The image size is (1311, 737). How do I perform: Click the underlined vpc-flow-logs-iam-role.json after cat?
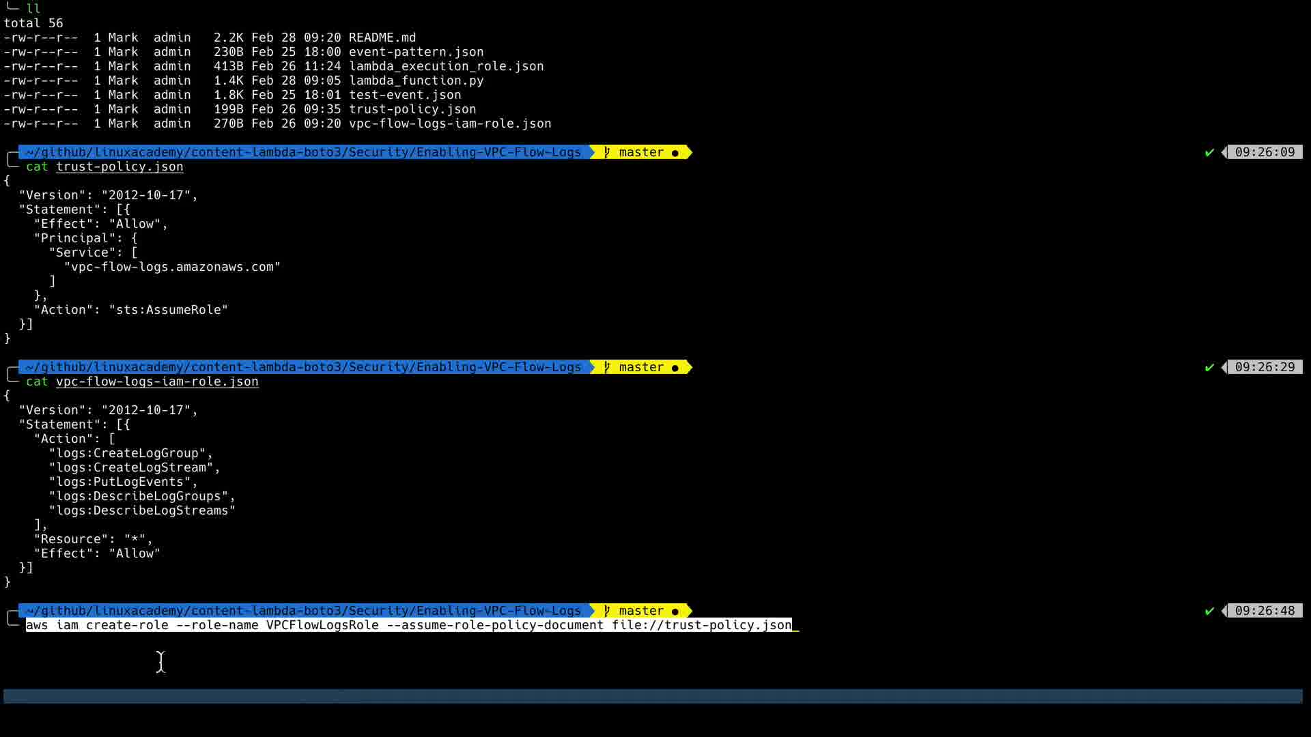pos(157,381)
